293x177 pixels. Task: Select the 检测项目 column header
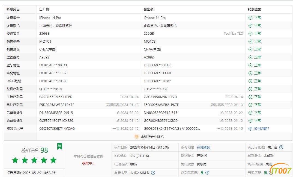tap(13, 10)
